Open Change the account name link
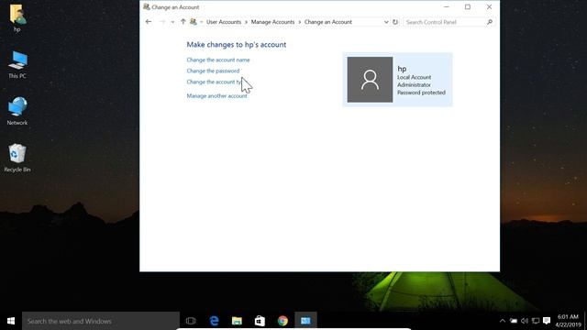587x330 pixels. coord(218,60)
